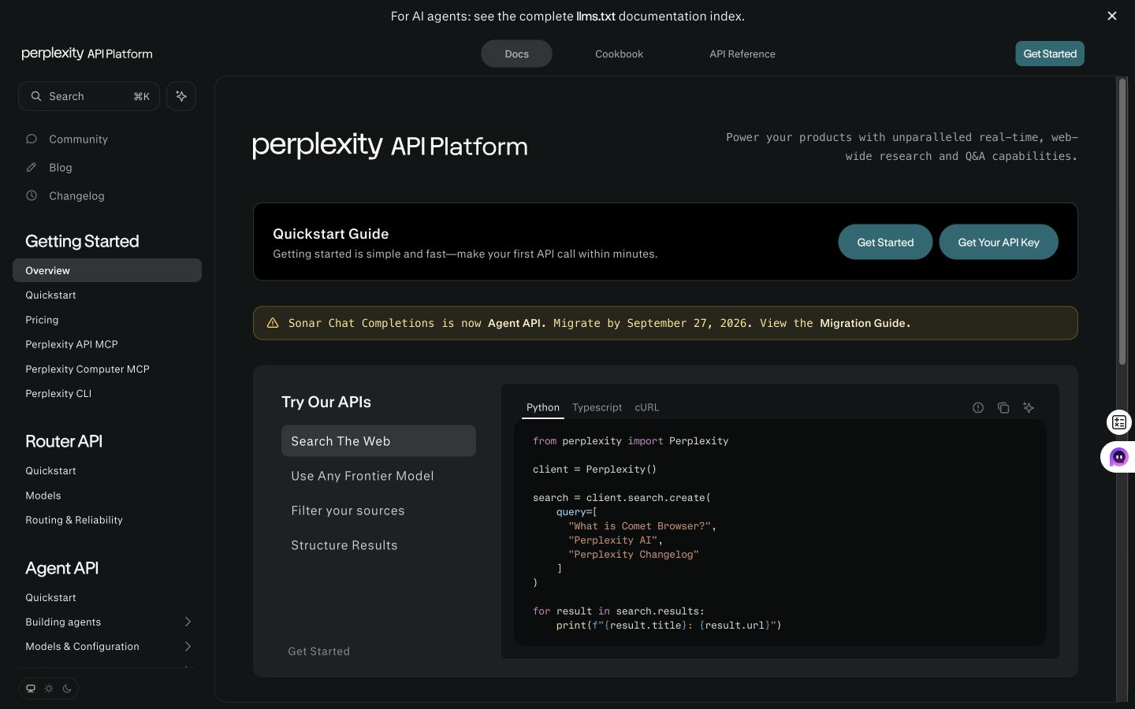The width and height of the screenshot is (1135, 709).
Task: Click the AI sparkle assistant button beside Search
Action: (181, 96)
